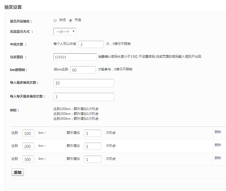
Task: Delete the 200 km row via 删除
Action: [218, 145]
